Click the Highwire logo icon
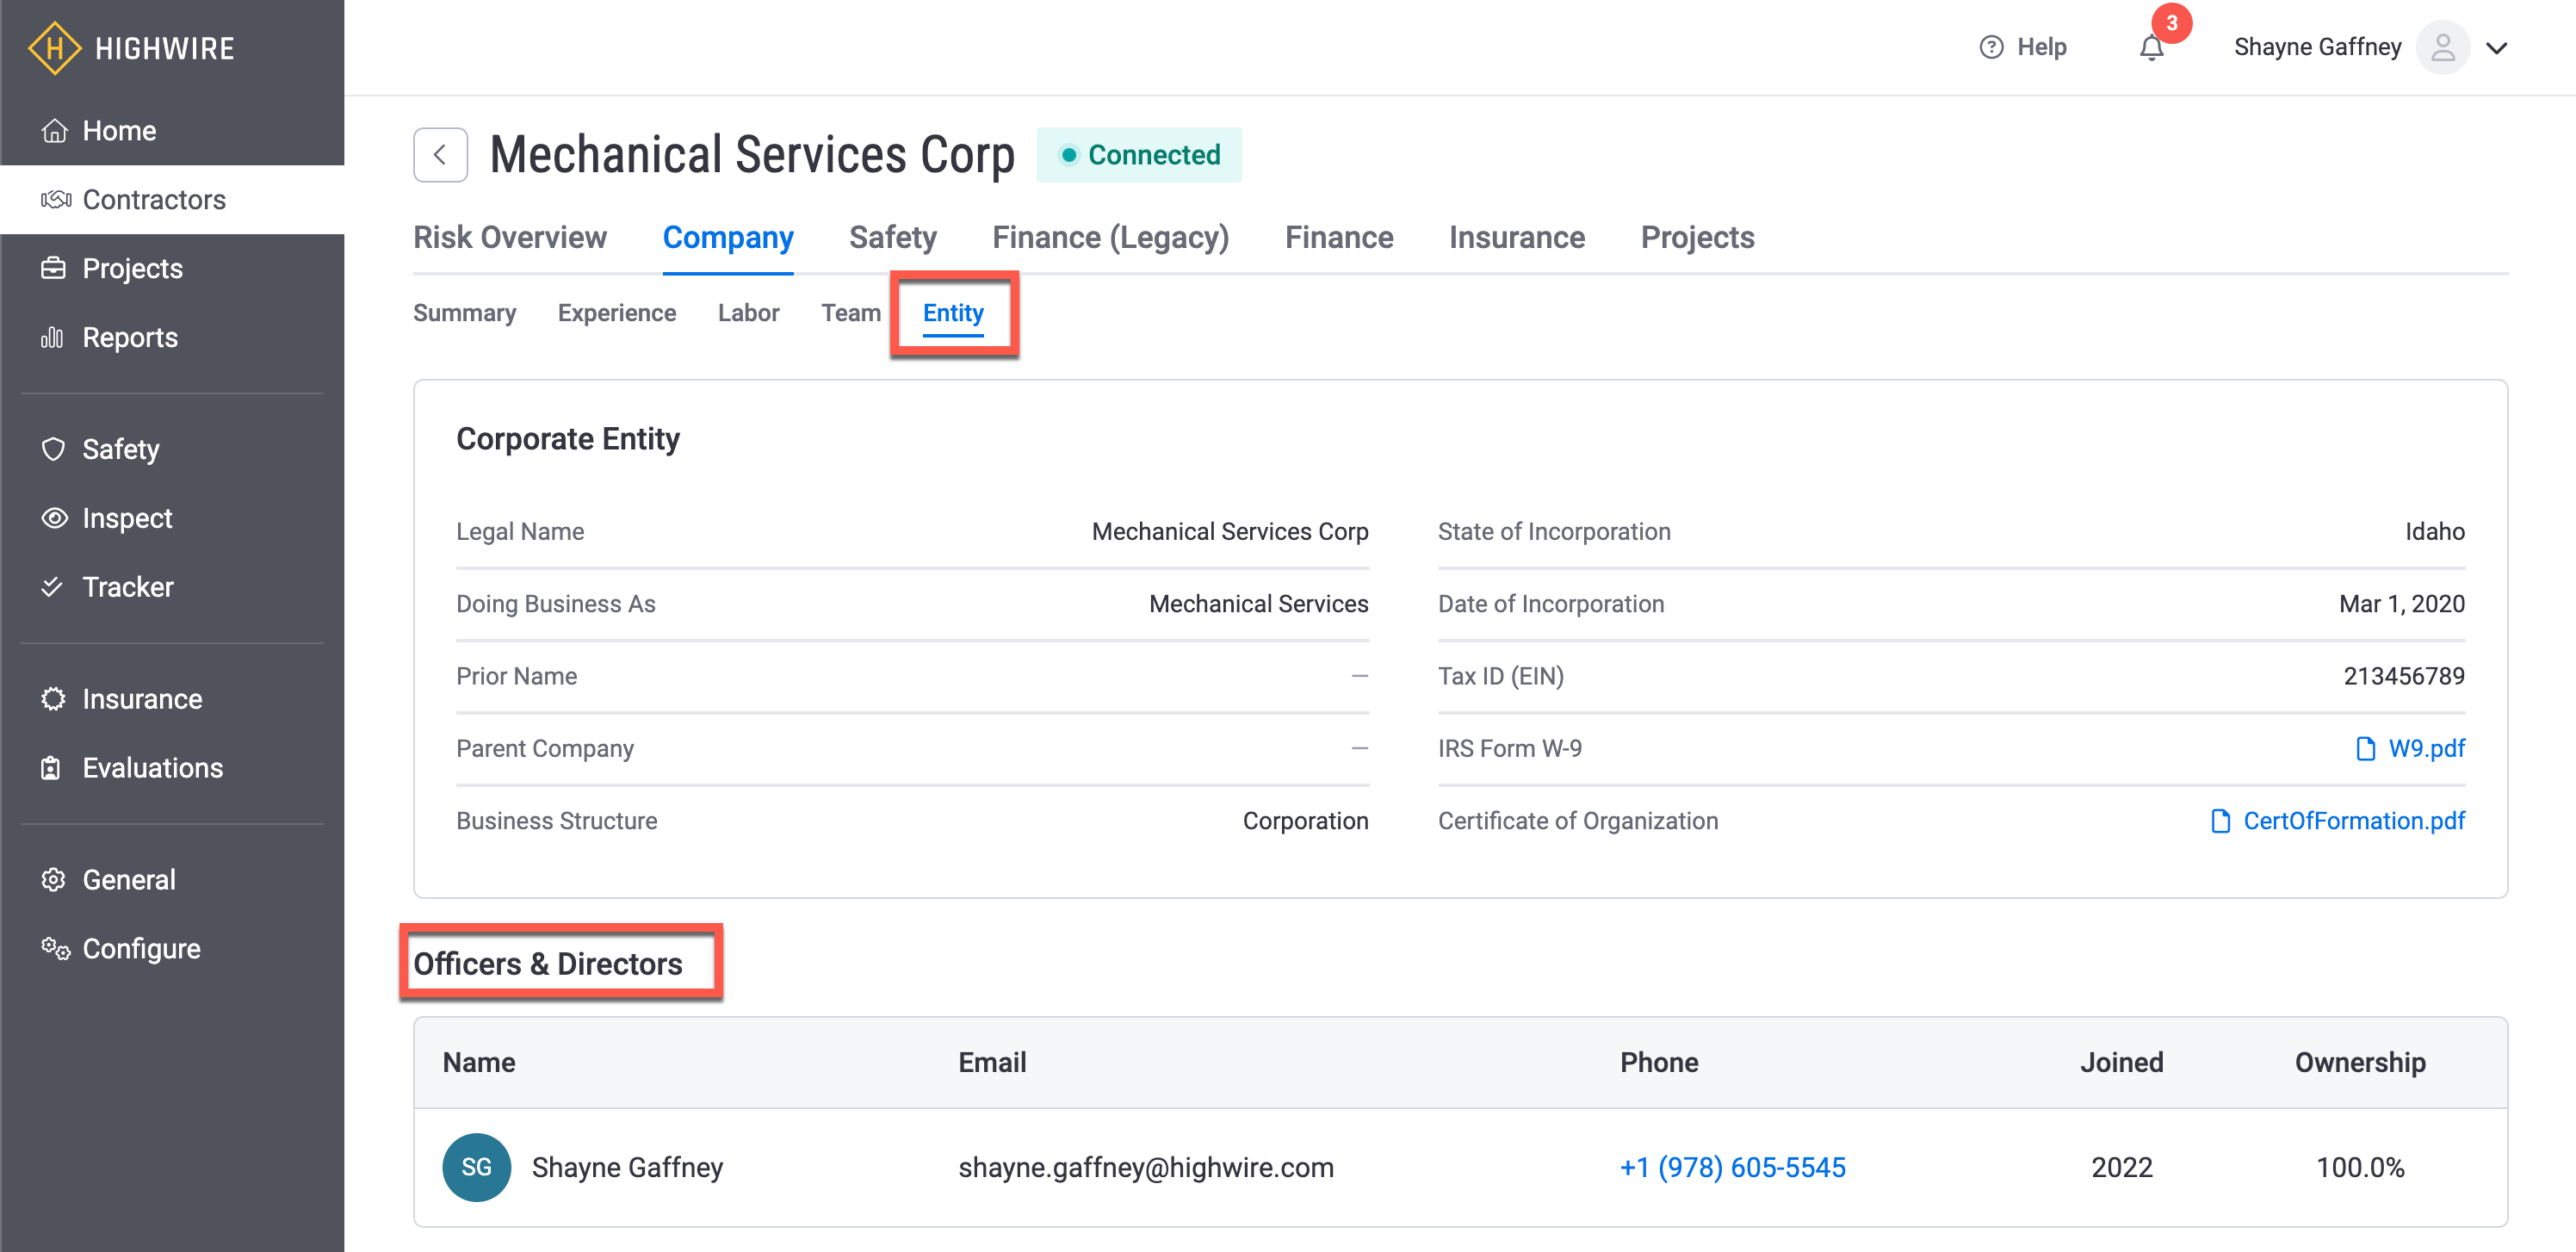2576x1252 pixels. point(54,48)
